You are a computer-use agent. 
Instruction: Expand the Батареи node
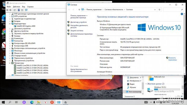(x=10, y=21)
